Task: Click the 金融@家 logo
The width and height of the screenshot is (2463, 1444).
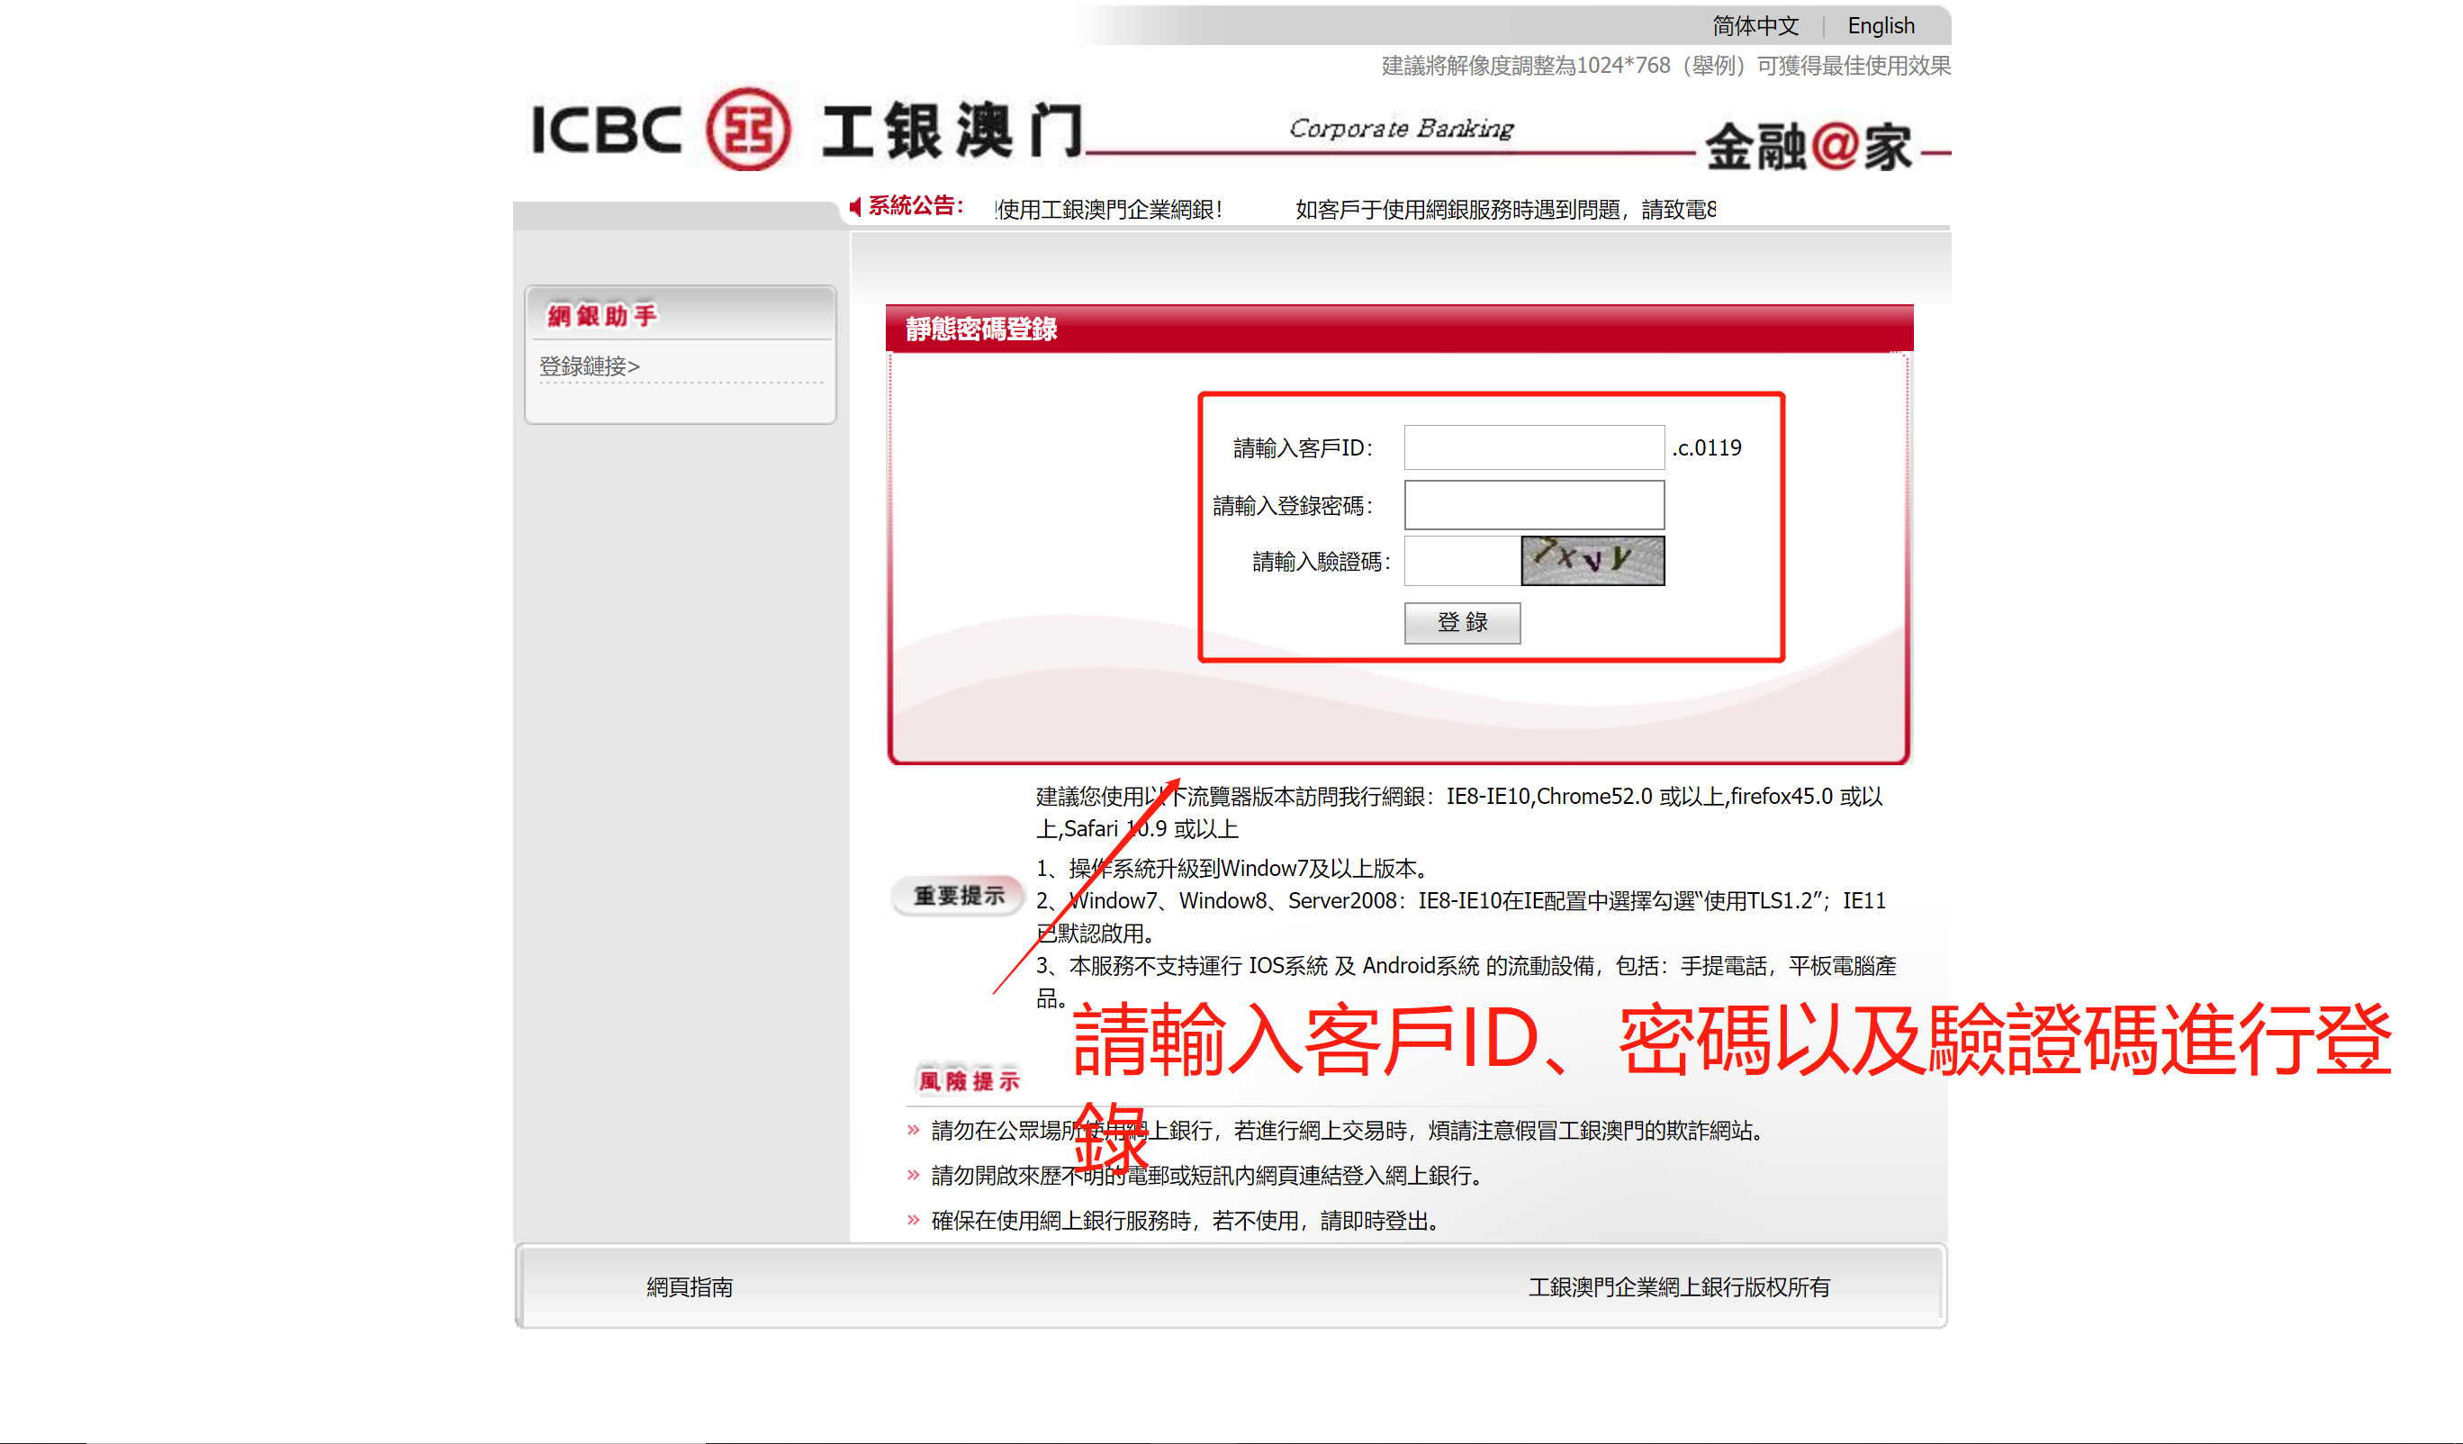Action: coord(1809,147)
